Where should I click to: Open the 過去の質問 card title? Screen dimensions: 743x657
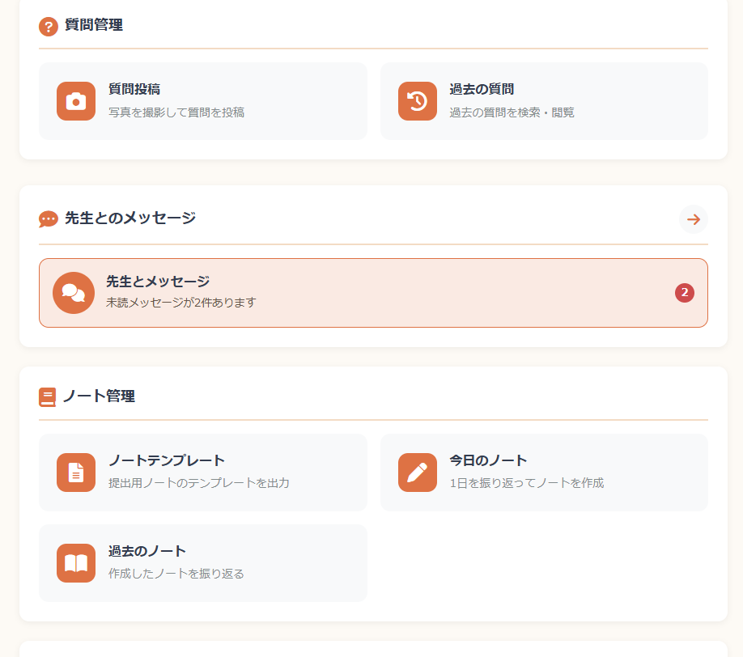(482, 89)
